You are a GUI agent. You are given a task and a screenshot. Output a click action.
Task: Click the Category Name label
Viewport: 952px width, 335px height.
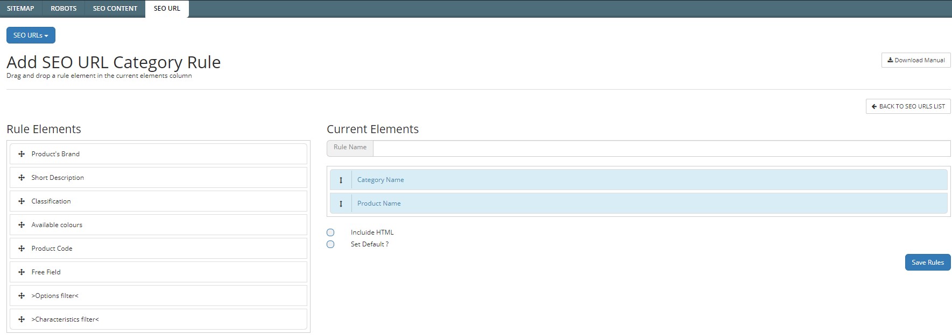380,180
